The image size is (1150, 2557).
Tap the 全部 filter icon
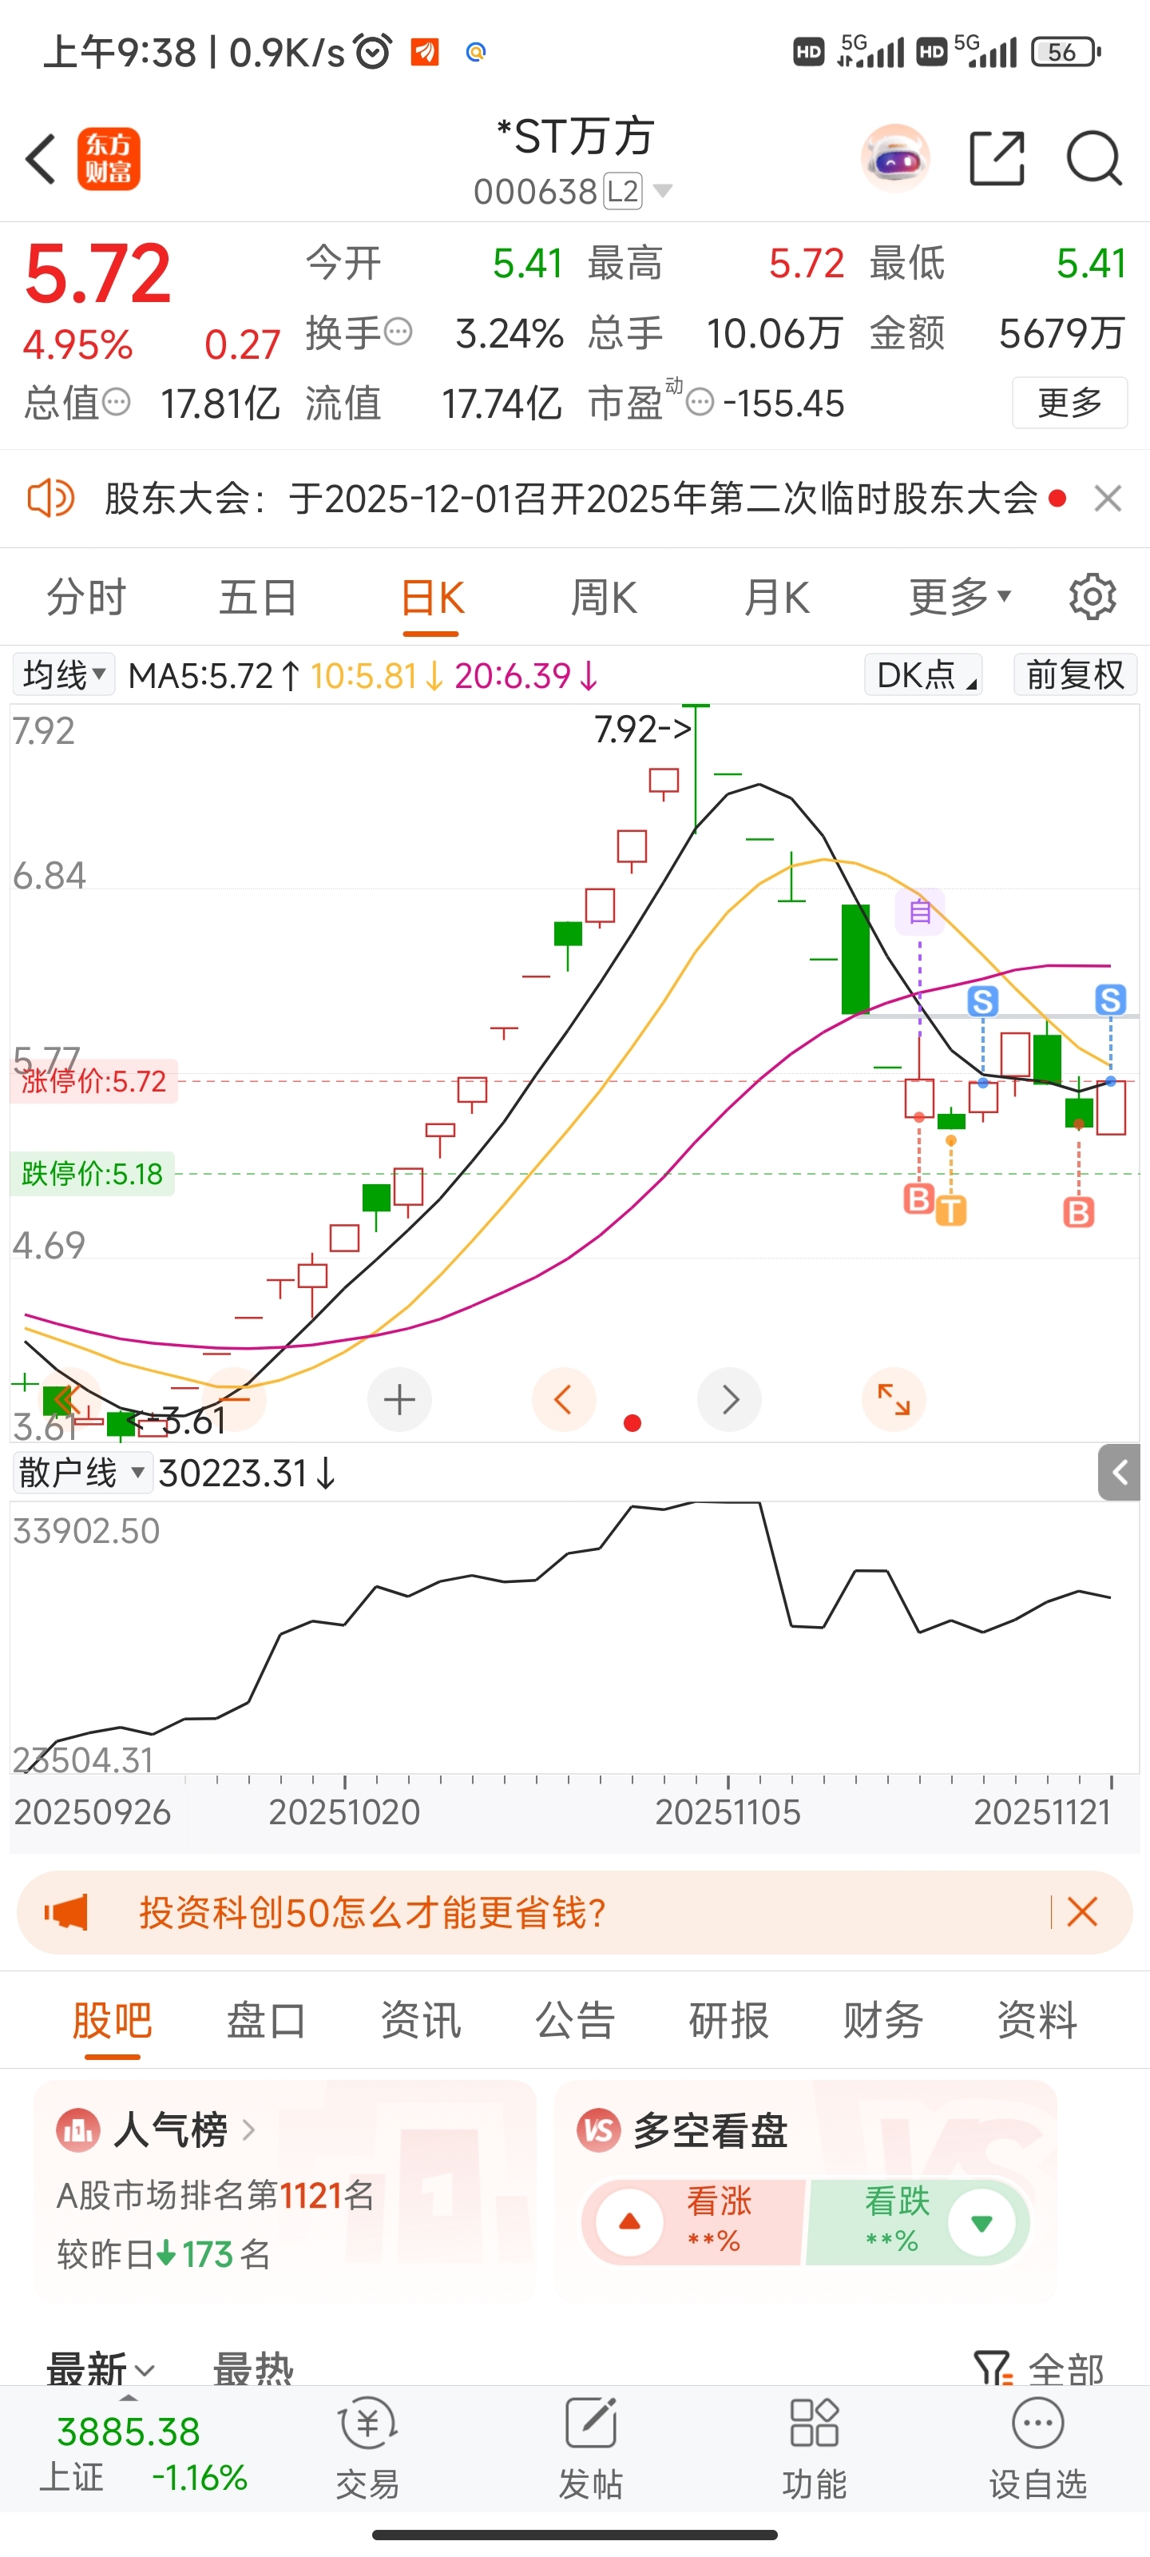point(992,2368)
